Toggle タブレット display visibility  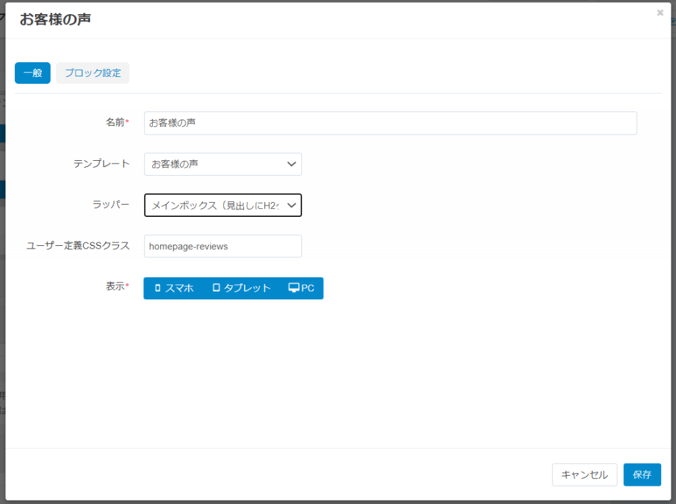[241, 288]
